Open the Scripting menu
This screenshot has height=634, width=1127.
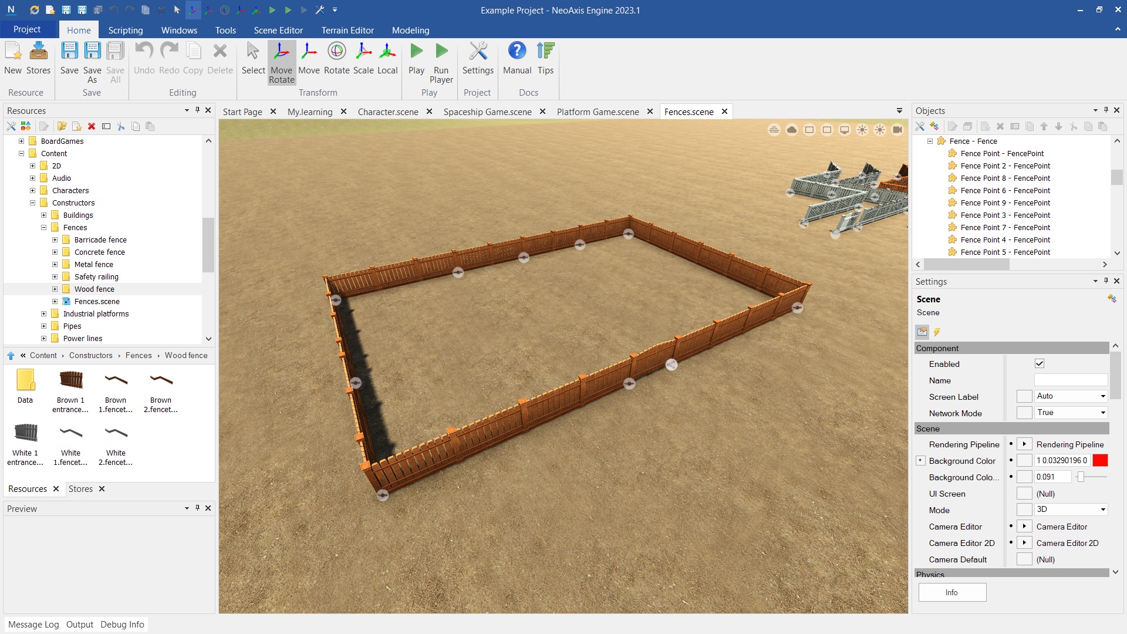click(x=125, y=30)
